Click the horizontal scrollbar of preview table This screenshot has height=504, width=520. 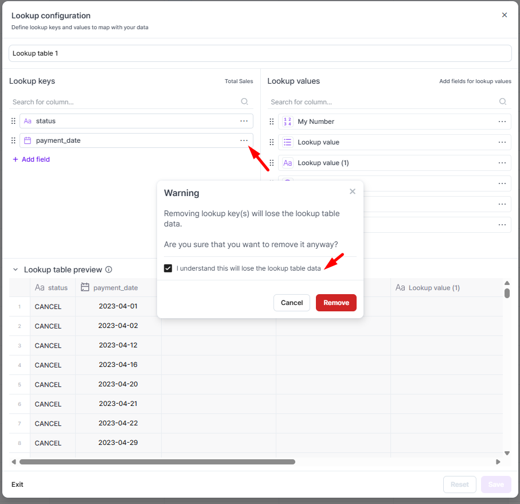pos(157,462)
